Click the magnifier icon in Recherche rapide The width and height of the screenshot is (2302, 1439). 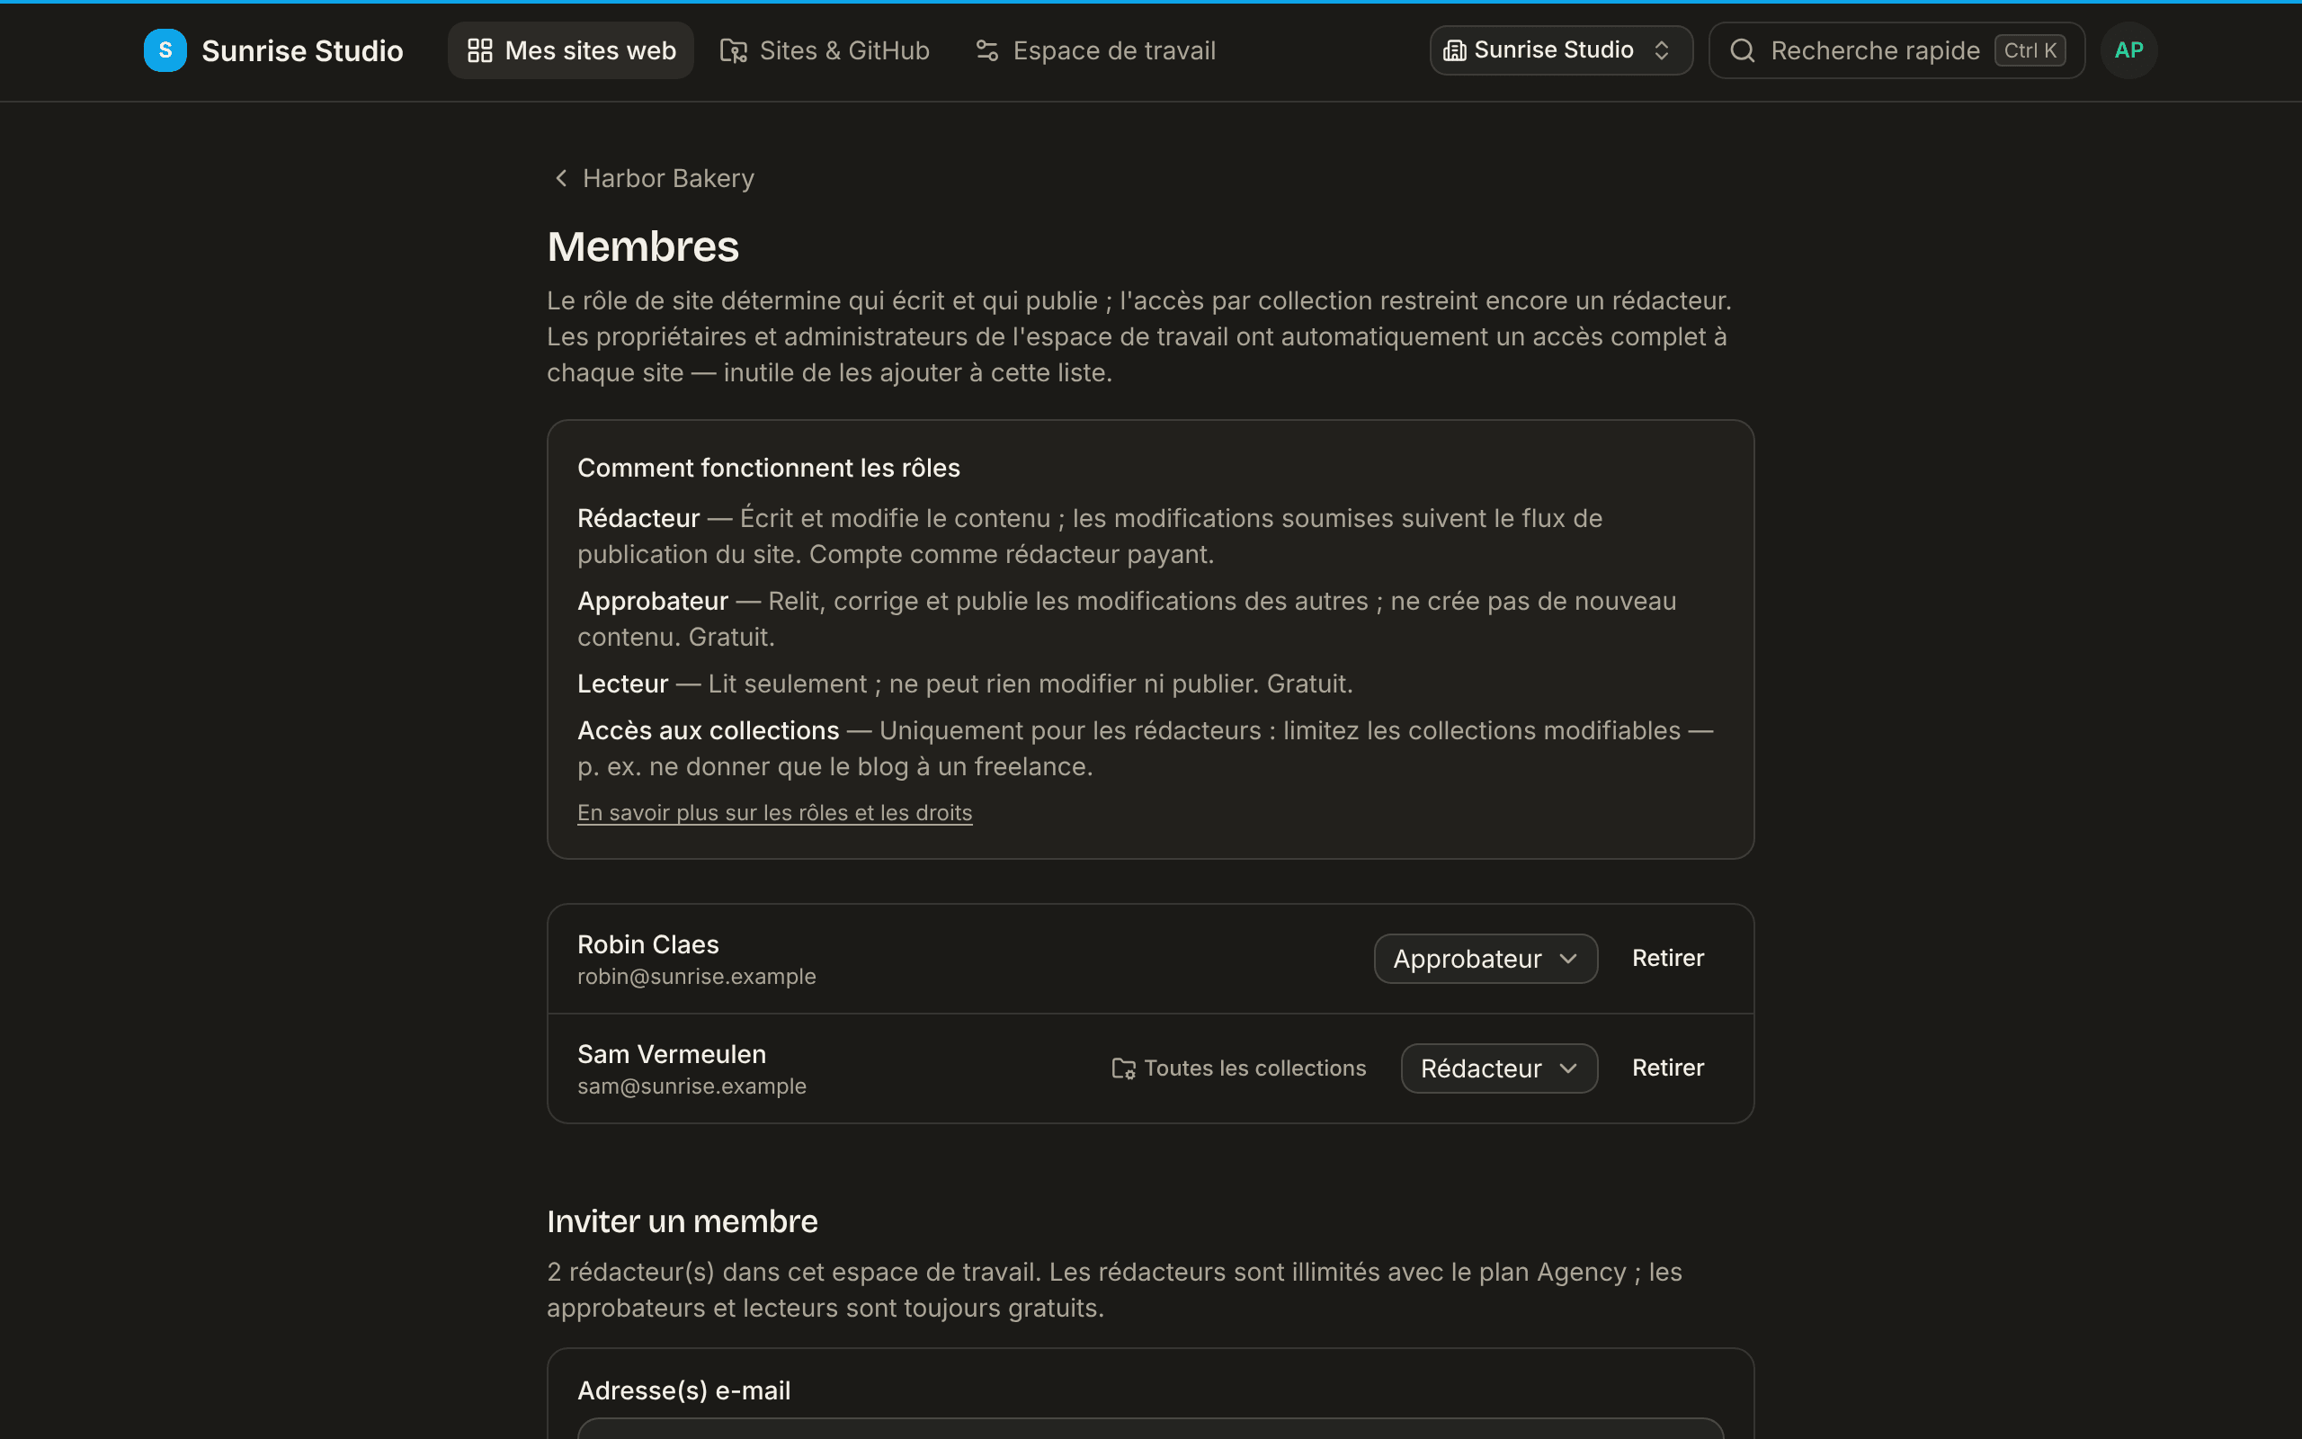(x=1743, y=50)
